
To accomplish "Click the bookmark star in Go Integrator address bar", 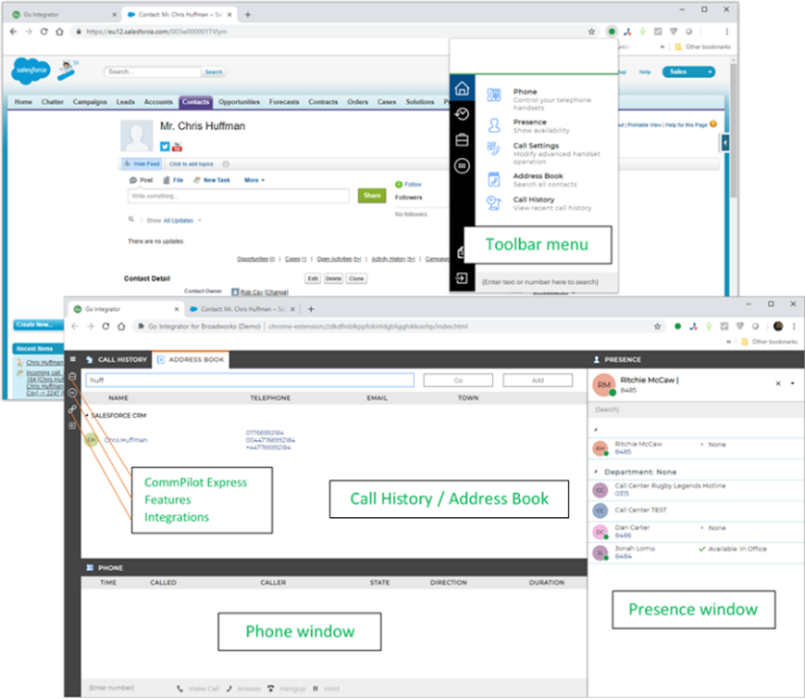I will 657,326.
